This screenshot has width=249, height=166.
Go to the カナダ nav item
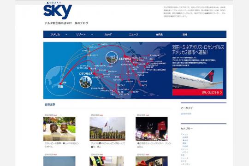108,35
